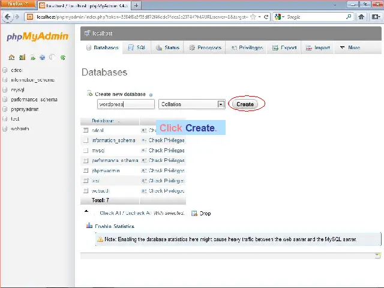Click the Create button
384x288 pixels.
[245, 104]
